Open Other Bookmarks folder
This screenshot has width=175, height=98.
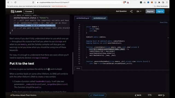pyautogui.click(x=161, y=6)
